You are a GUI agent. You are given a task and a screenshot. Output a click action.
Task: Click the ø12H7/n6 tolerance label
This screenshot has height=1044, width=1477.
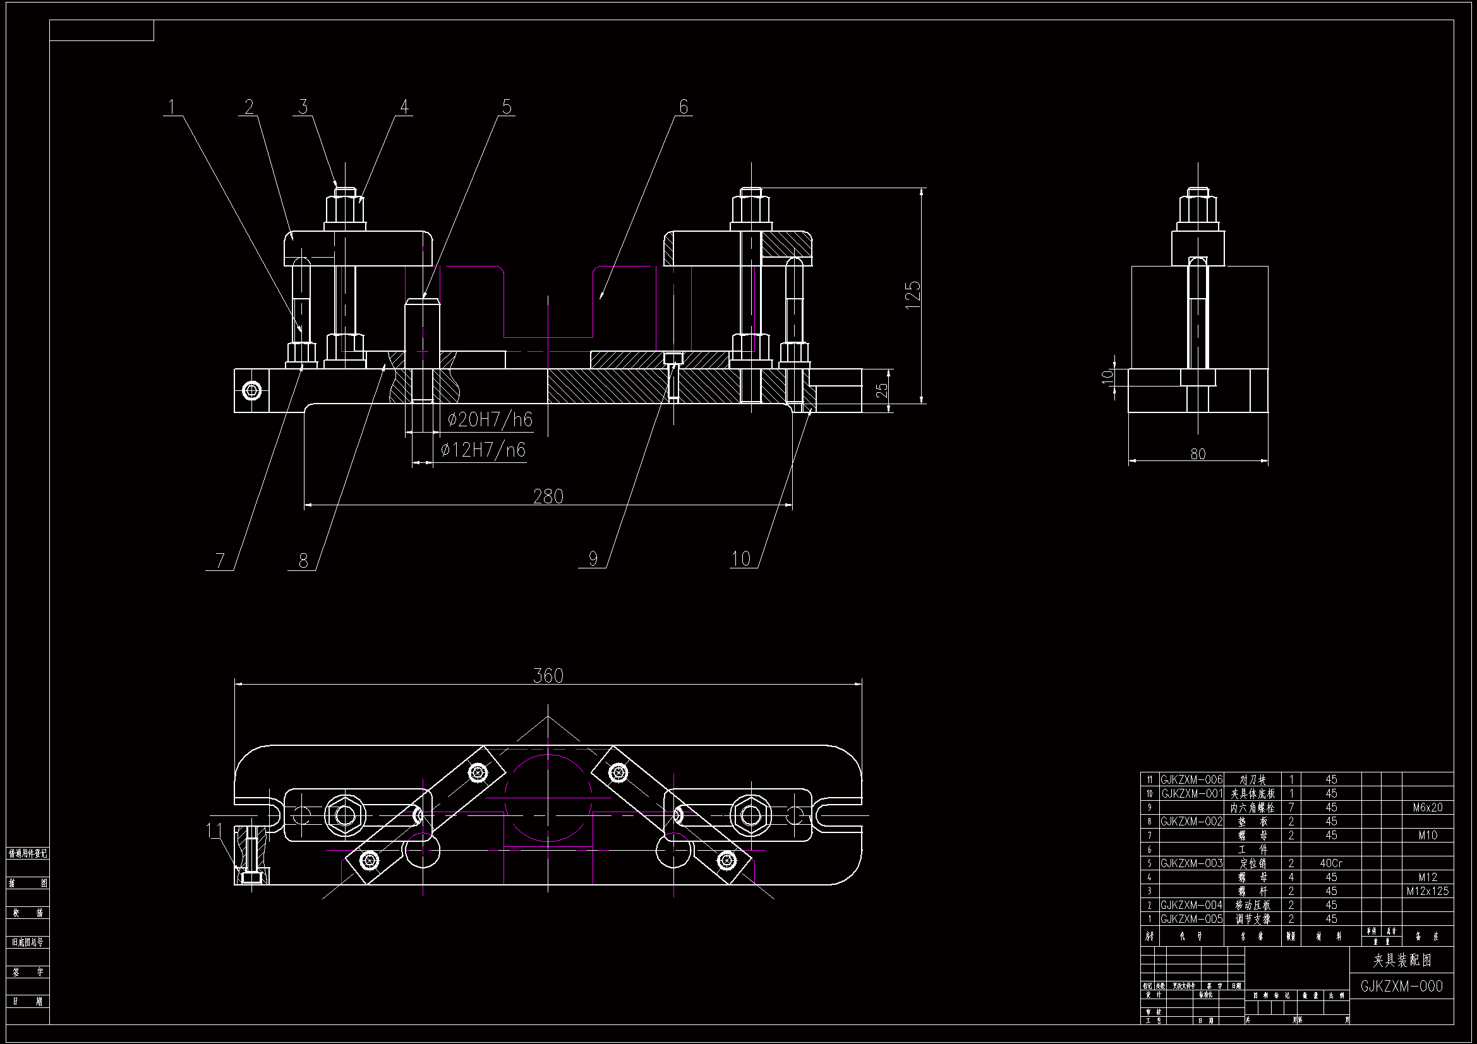tap(483, 450)
